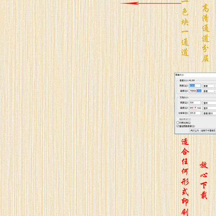The image size is (216, 216).
Task: Open the document width unit dropdown
Action: coord(209,103)
